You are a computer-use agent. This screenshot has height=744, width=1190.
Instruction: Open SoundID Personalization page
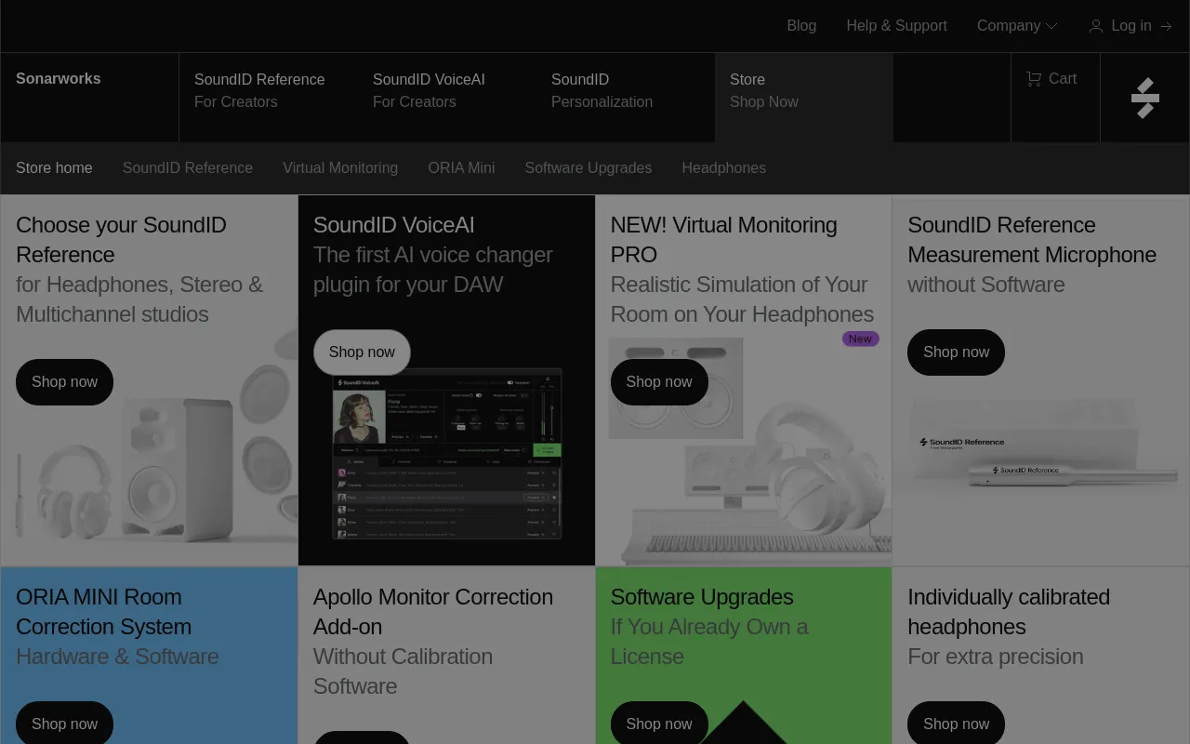tap(602, 90)
